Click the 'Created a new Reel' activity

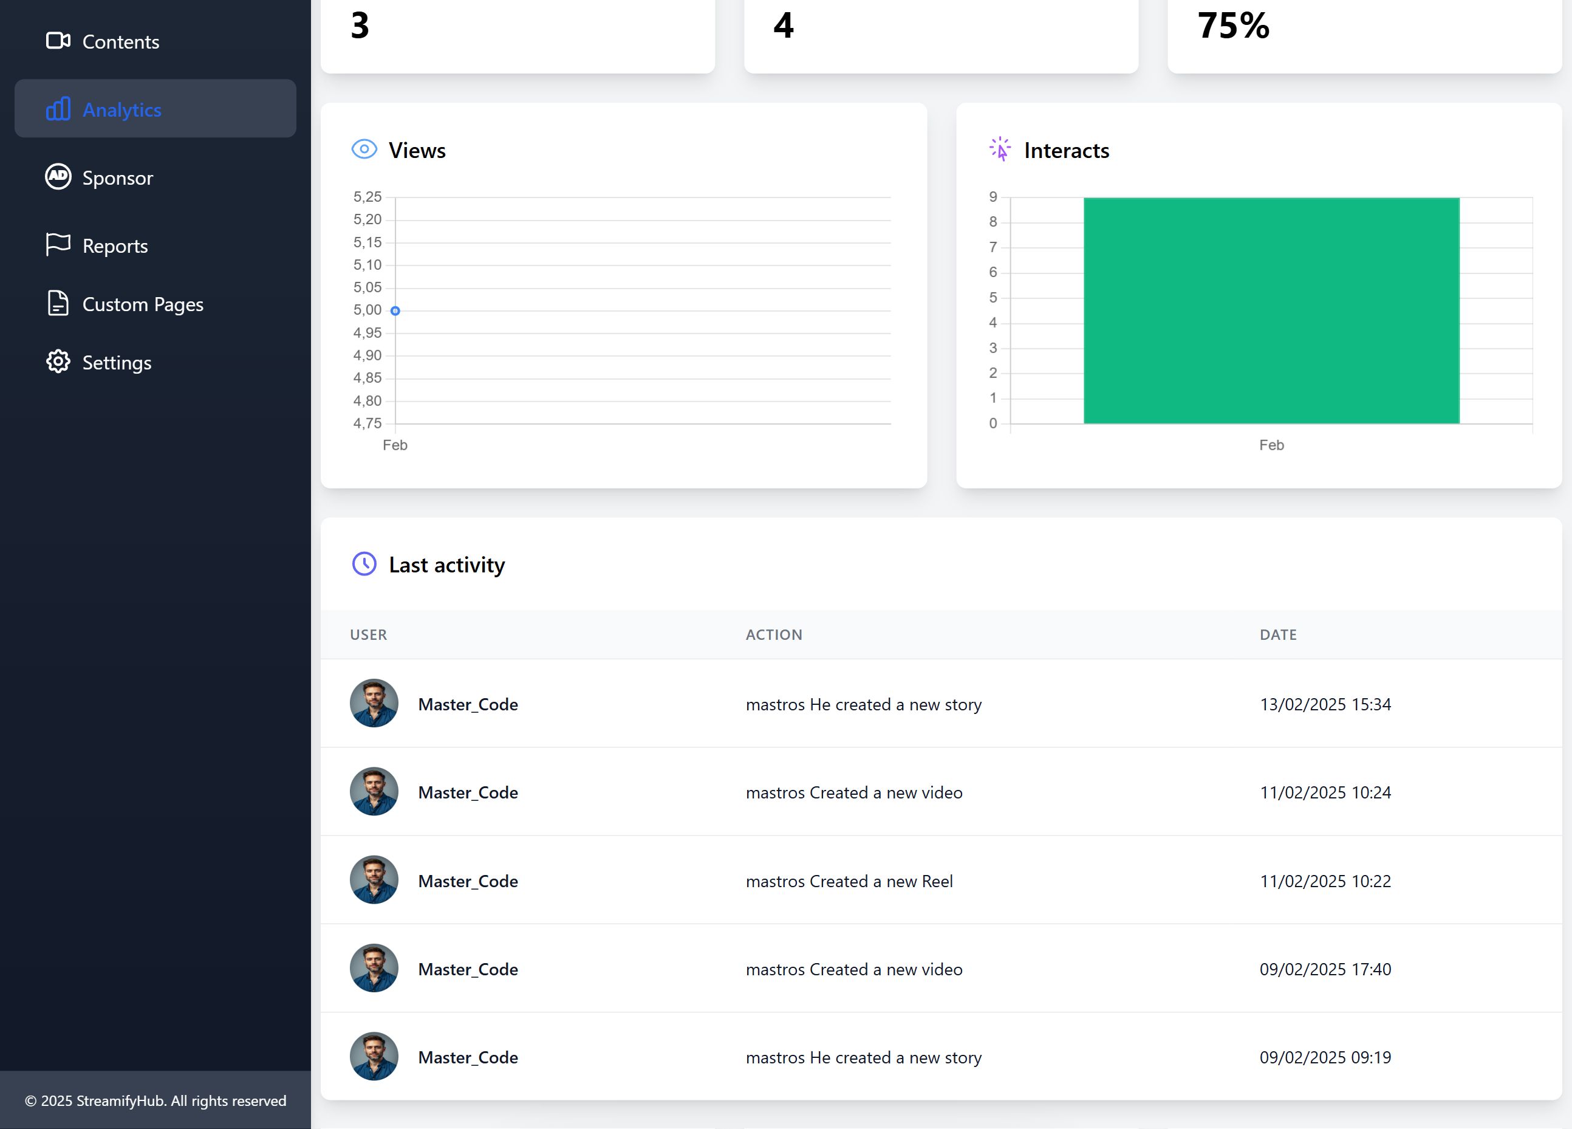849,880
